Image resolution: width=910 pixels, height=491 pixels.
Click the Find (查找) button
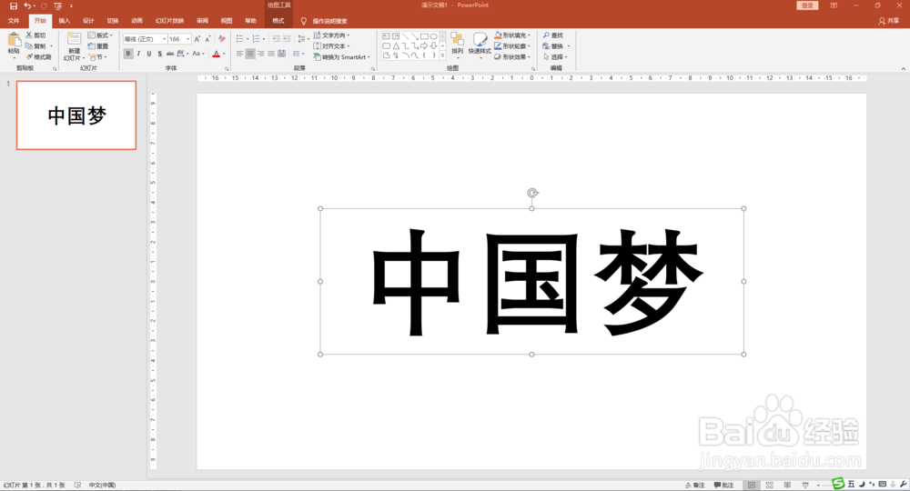pos(552,35)
